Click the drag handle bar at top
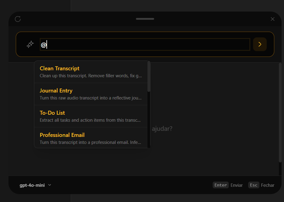Screen dimensions: 284x202 click(x=145, y=19)
